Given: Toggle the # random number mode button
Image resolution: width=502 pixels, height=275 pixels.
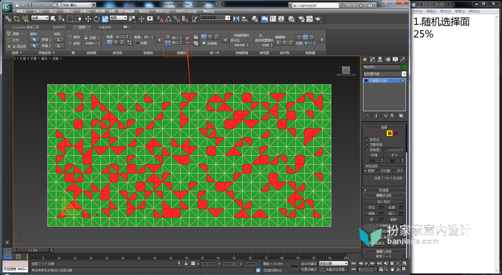Looking at the screenshot, I should [168, 37].
